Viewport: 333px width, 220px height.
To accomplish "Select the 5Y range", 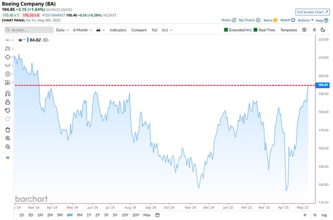I will pyautogui.click(x=115, y=215).
